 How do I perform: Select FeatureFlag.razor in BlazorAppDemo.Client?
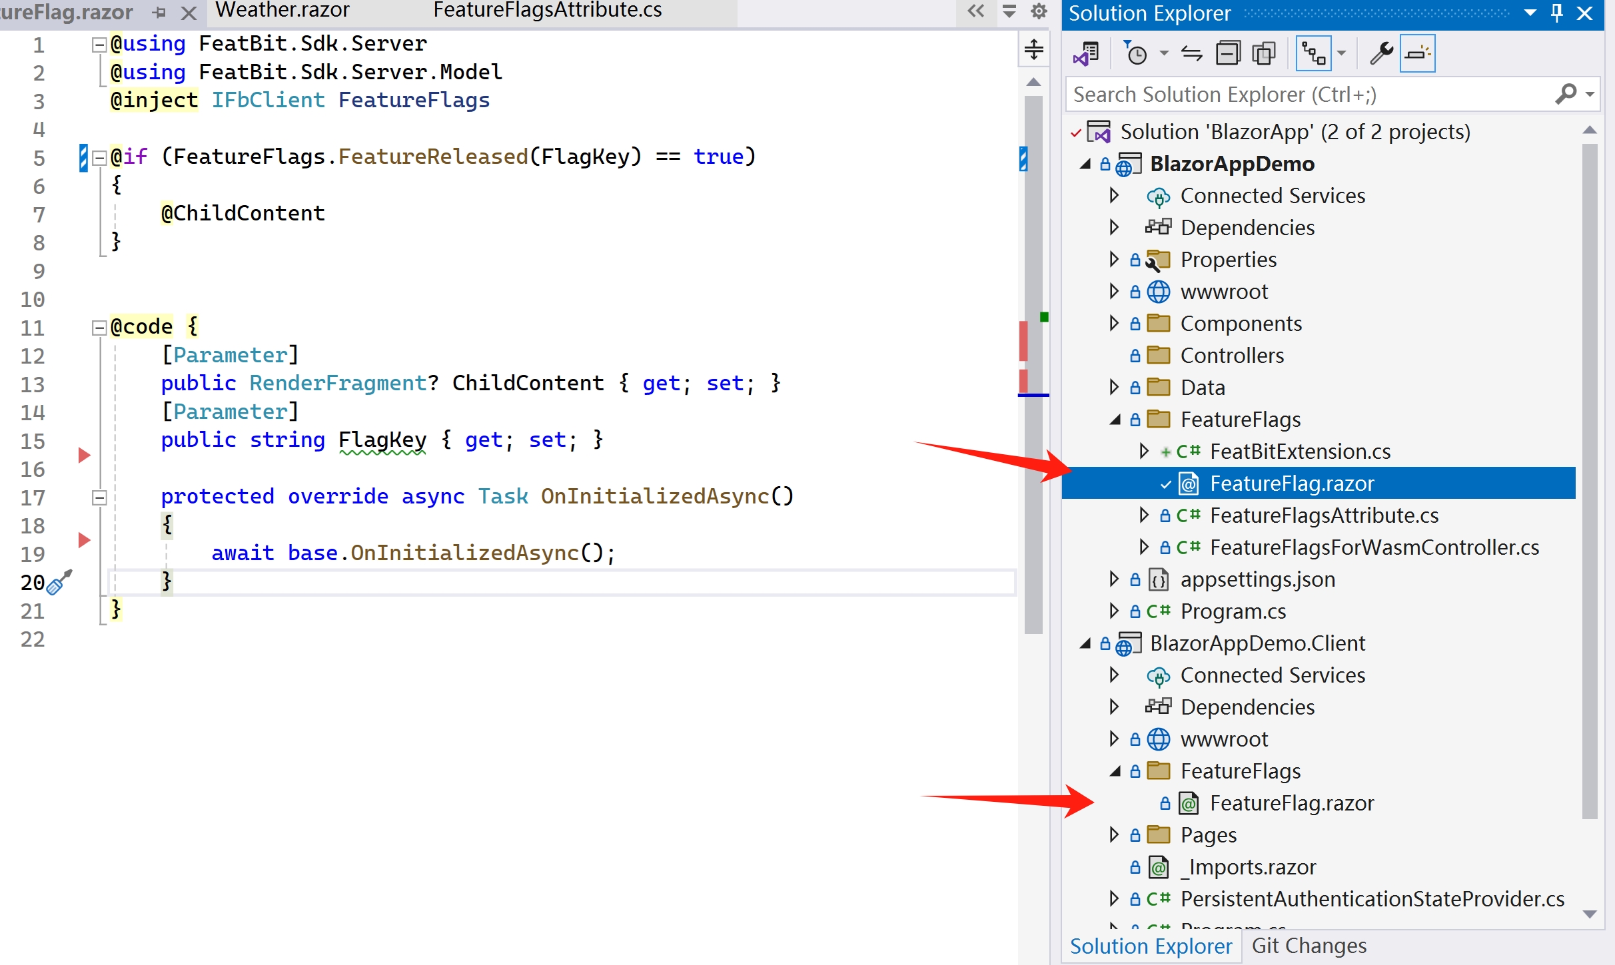coord(1291,803)
